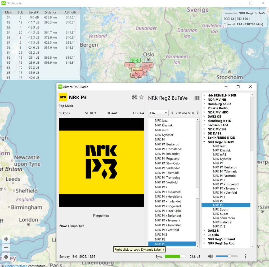The height and width of the screenshot is (267, 269).
Task: Click the green 54-6 transmitter marker
Action: pos(135,60)
